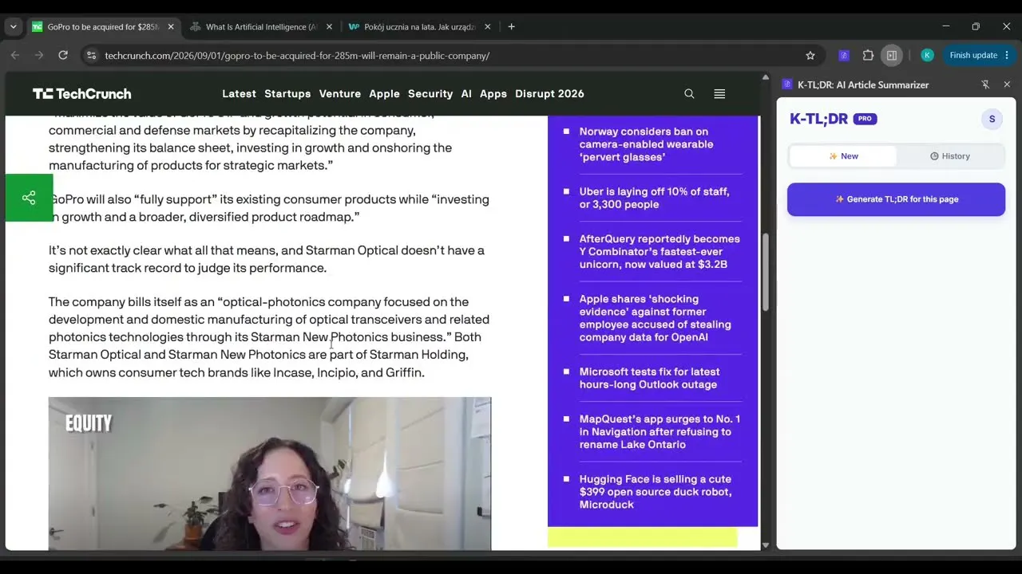
Task: Open TechCrunch site search
Action: [689, 93]
